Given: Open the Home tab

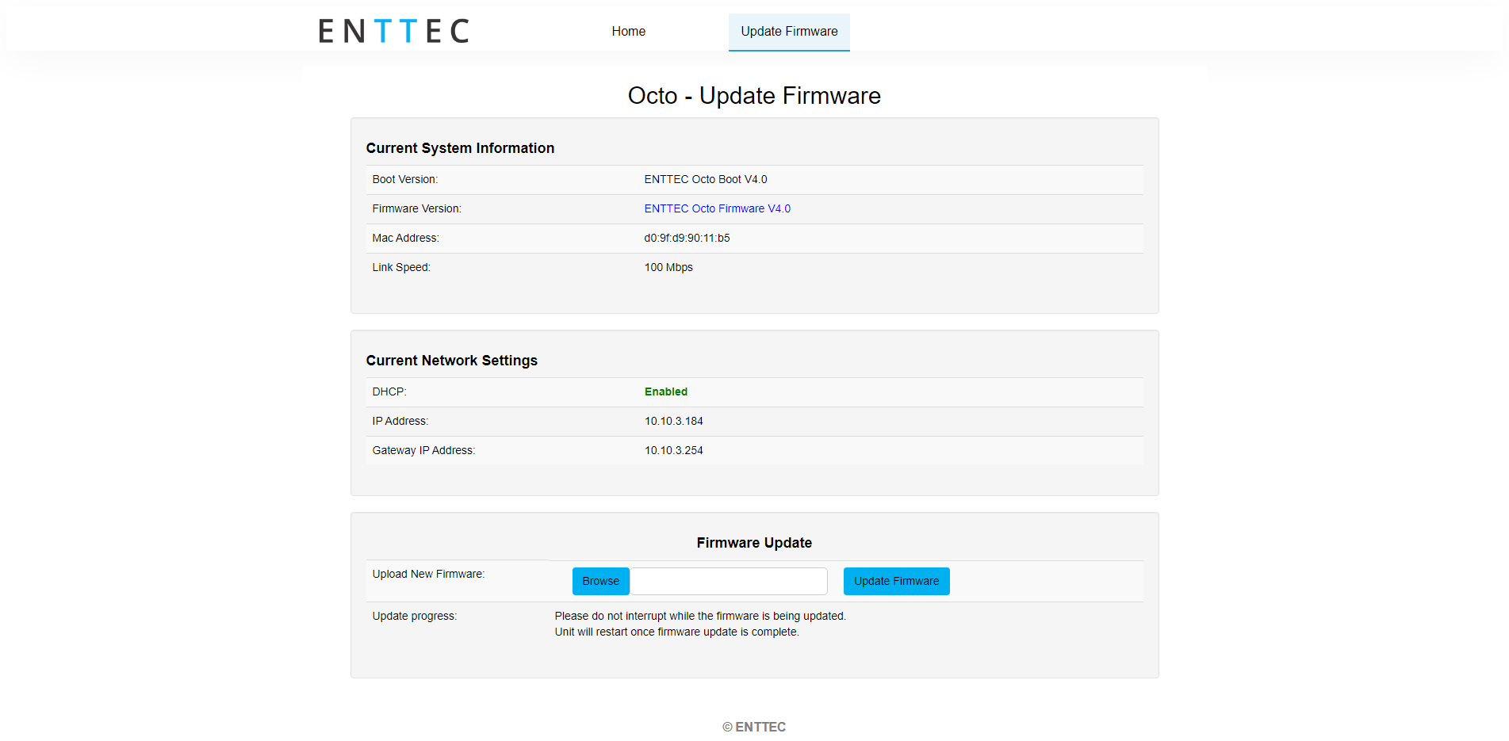Looking at the screenshot, I should pyautogui.click(x=628, y=32).
